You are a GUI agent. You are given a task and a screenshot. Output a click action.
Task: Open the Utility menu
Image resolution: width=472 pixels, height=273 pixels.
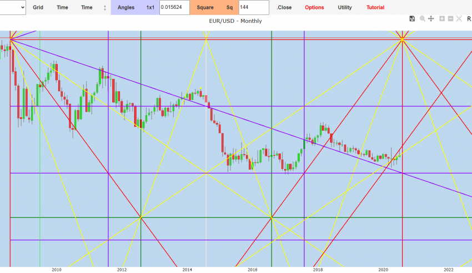(x=345, y=7)
